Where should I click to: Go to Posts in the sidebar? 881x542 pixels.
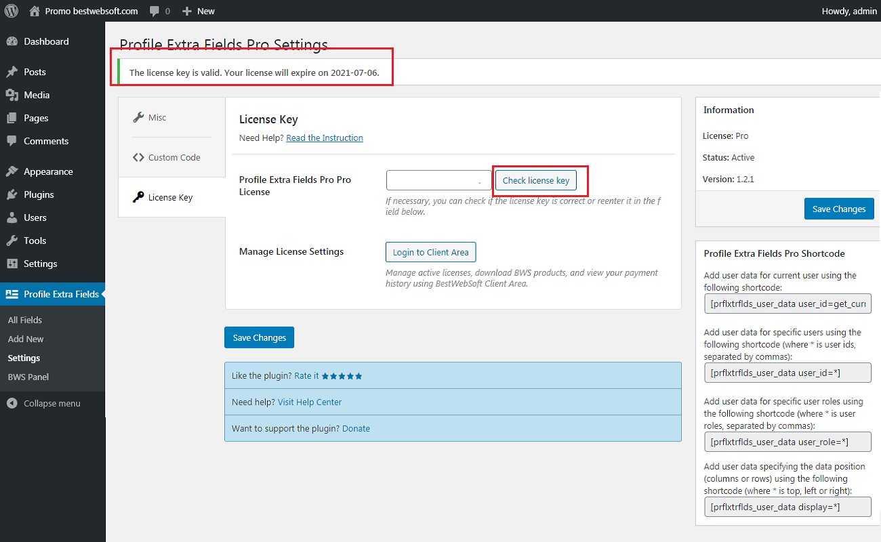click(52, 72)
